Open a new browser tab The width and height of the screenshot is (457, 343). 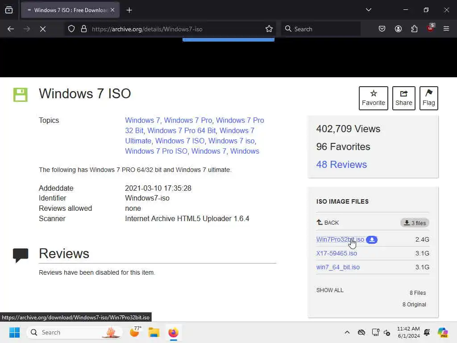point(129,10)
